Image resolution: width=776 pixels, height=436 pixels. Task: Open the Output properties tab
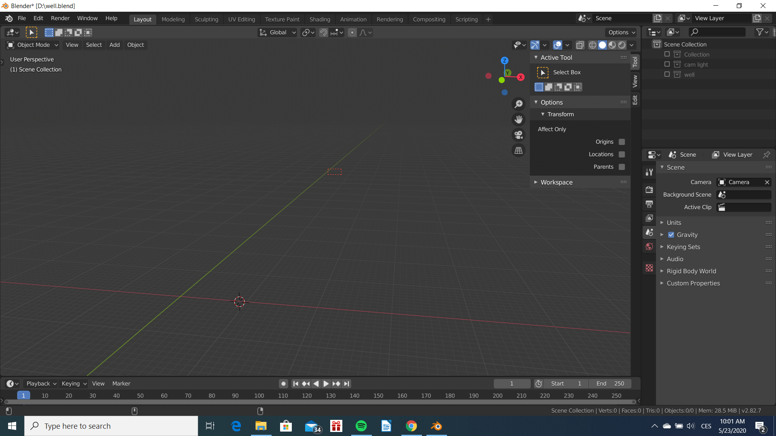[x=649, y=204]
